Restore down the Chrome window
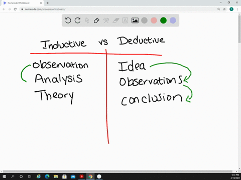 pos(229,2)
